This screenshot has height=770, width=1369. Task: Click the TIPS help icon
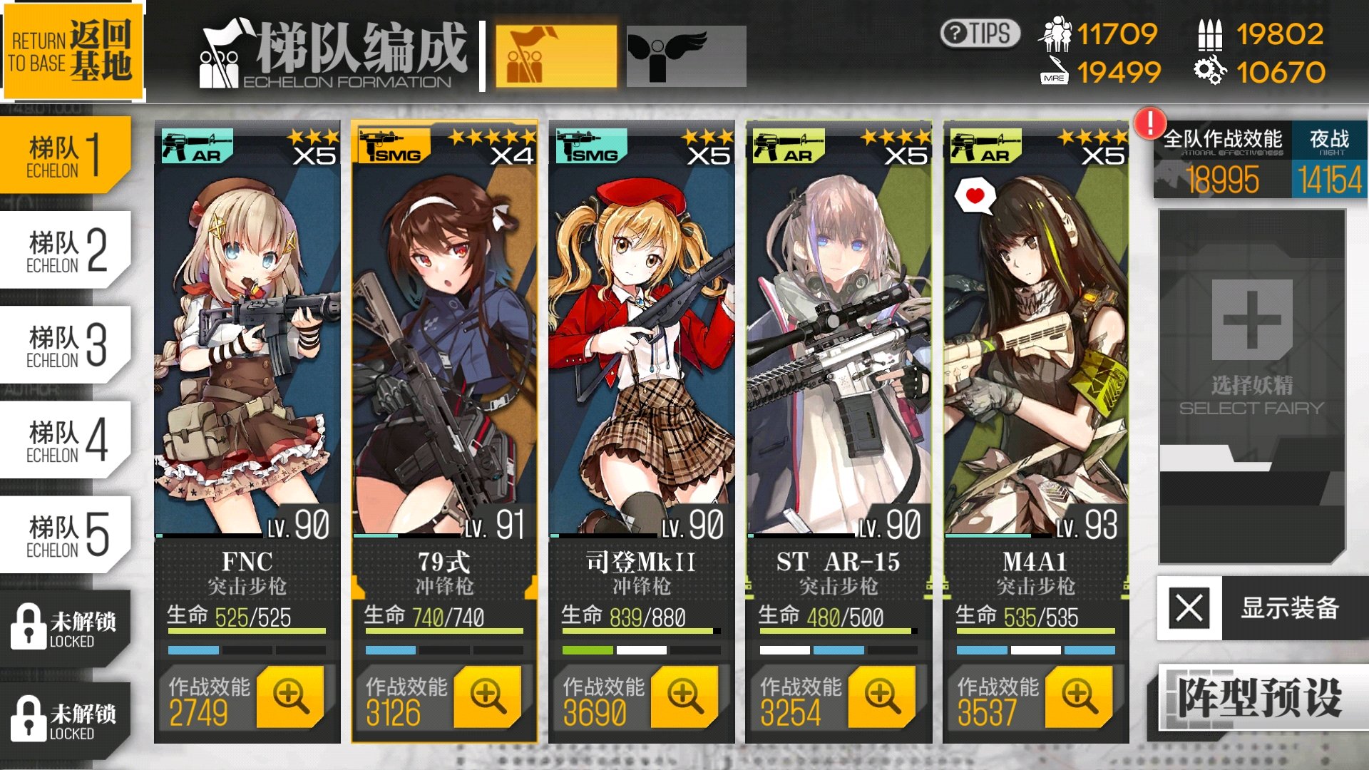point(980,34)
